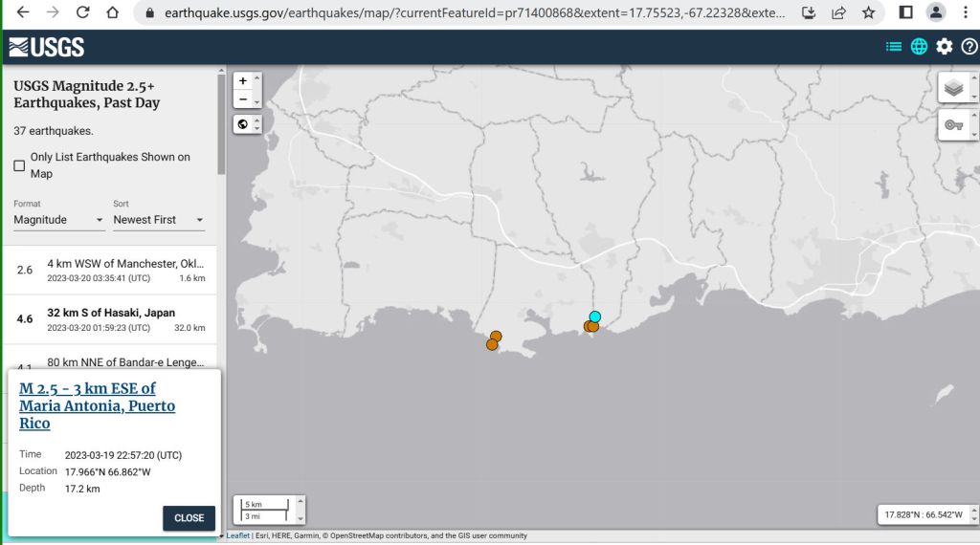Click the USGS logo in the header
980x545 pixels.
tap(47, 48)
